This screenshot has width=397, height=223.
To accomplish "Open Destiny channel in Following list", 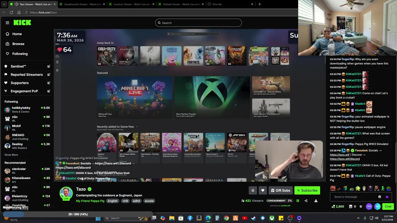I will point(27,146).
